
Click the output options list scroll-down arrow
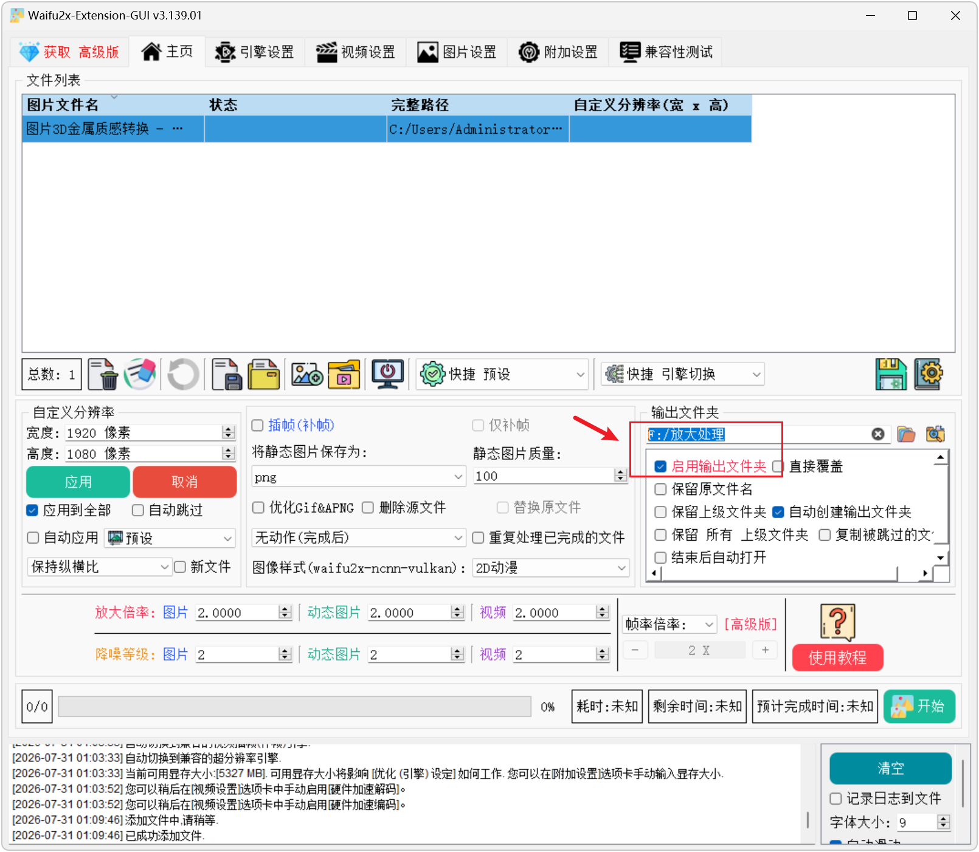coord(941,558)
